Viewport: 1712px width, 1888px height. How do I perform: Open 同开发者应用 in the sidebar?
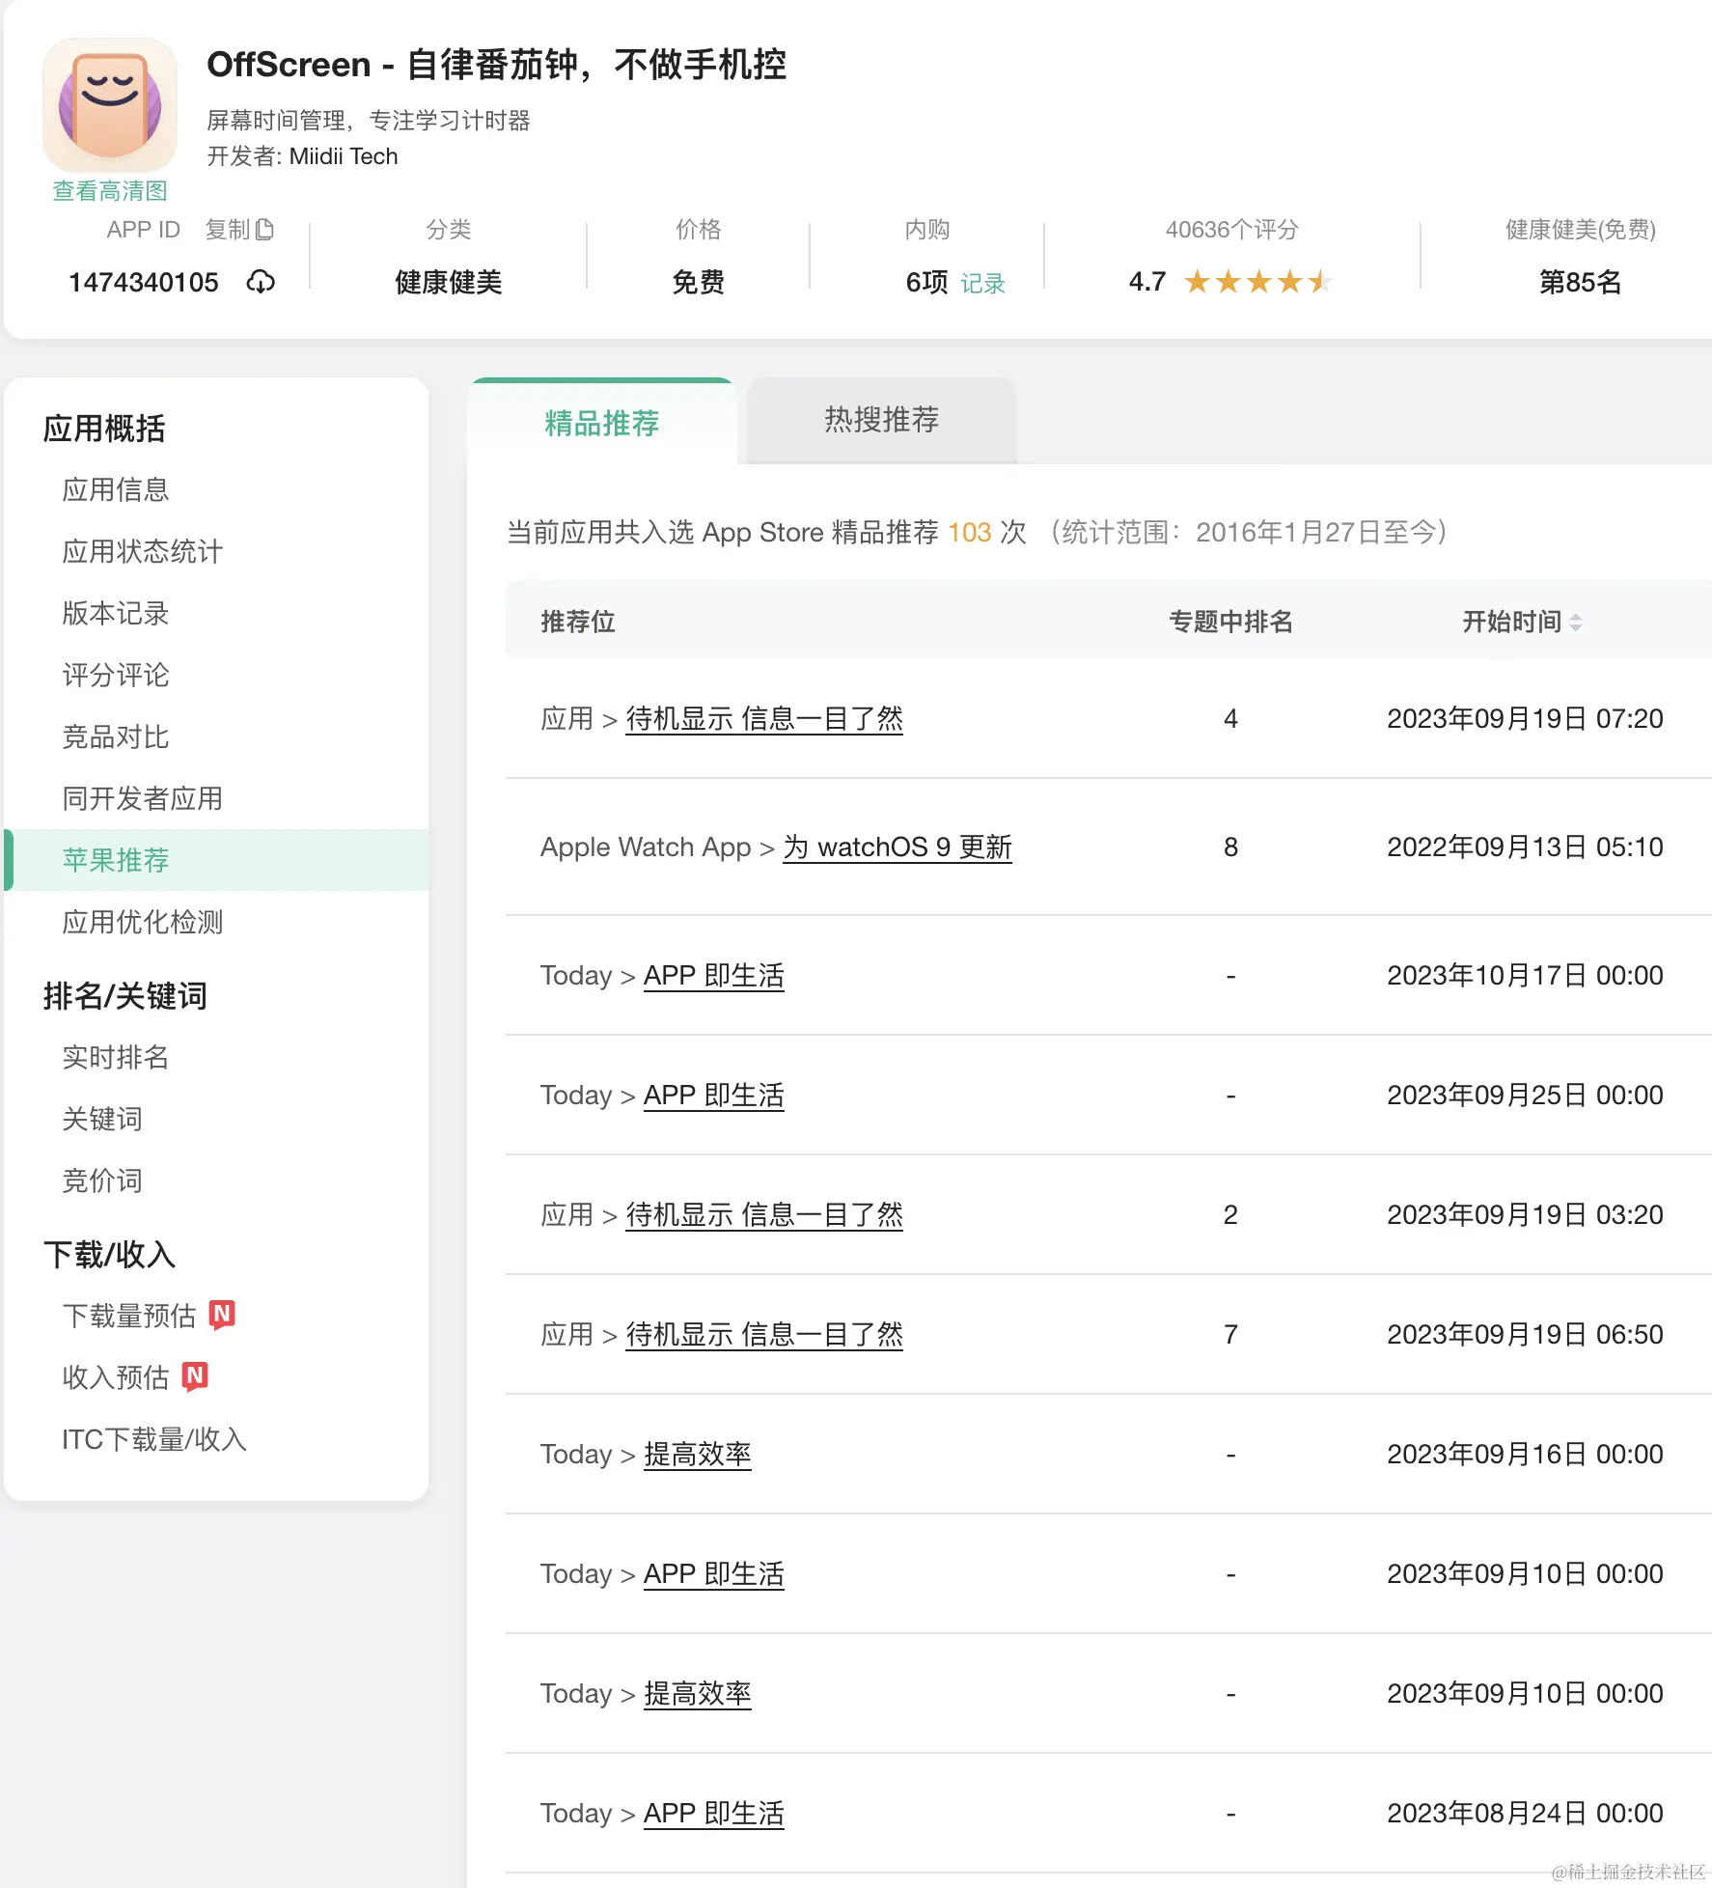pos(143,798)
